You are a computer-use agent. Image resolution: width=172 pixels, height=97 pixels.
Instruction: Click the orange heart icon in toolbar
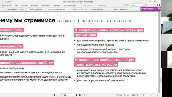124,5
